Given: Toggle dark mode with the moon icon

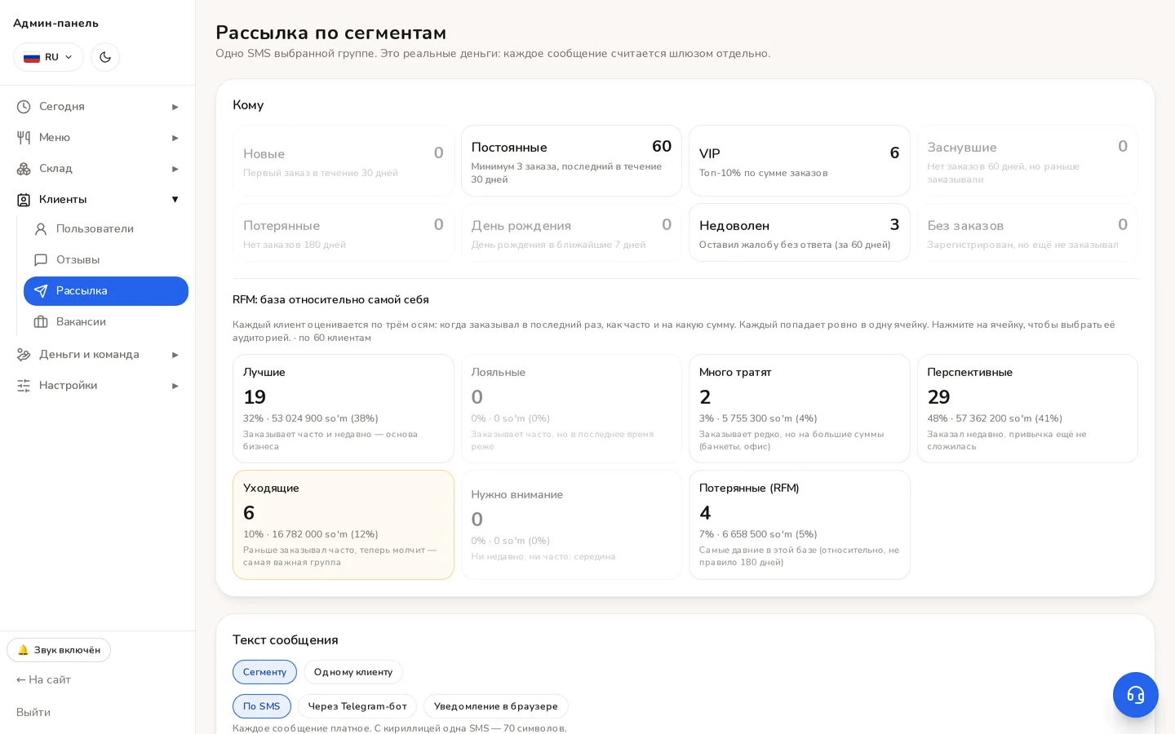Looking at the screenshot, I should coord(105,57).
